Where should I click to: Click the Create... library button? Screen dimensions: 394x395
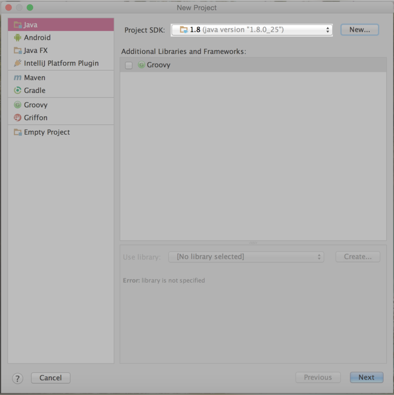[358, 257]
